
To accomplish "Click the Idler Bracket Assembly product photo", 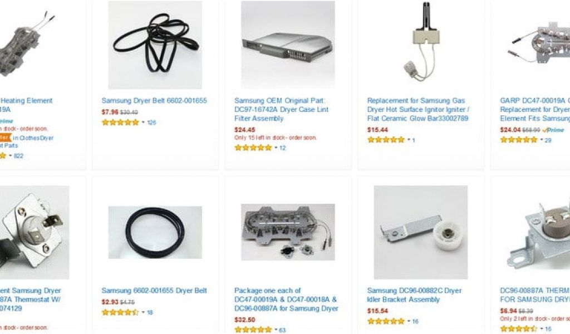I will tap(421, 232).
